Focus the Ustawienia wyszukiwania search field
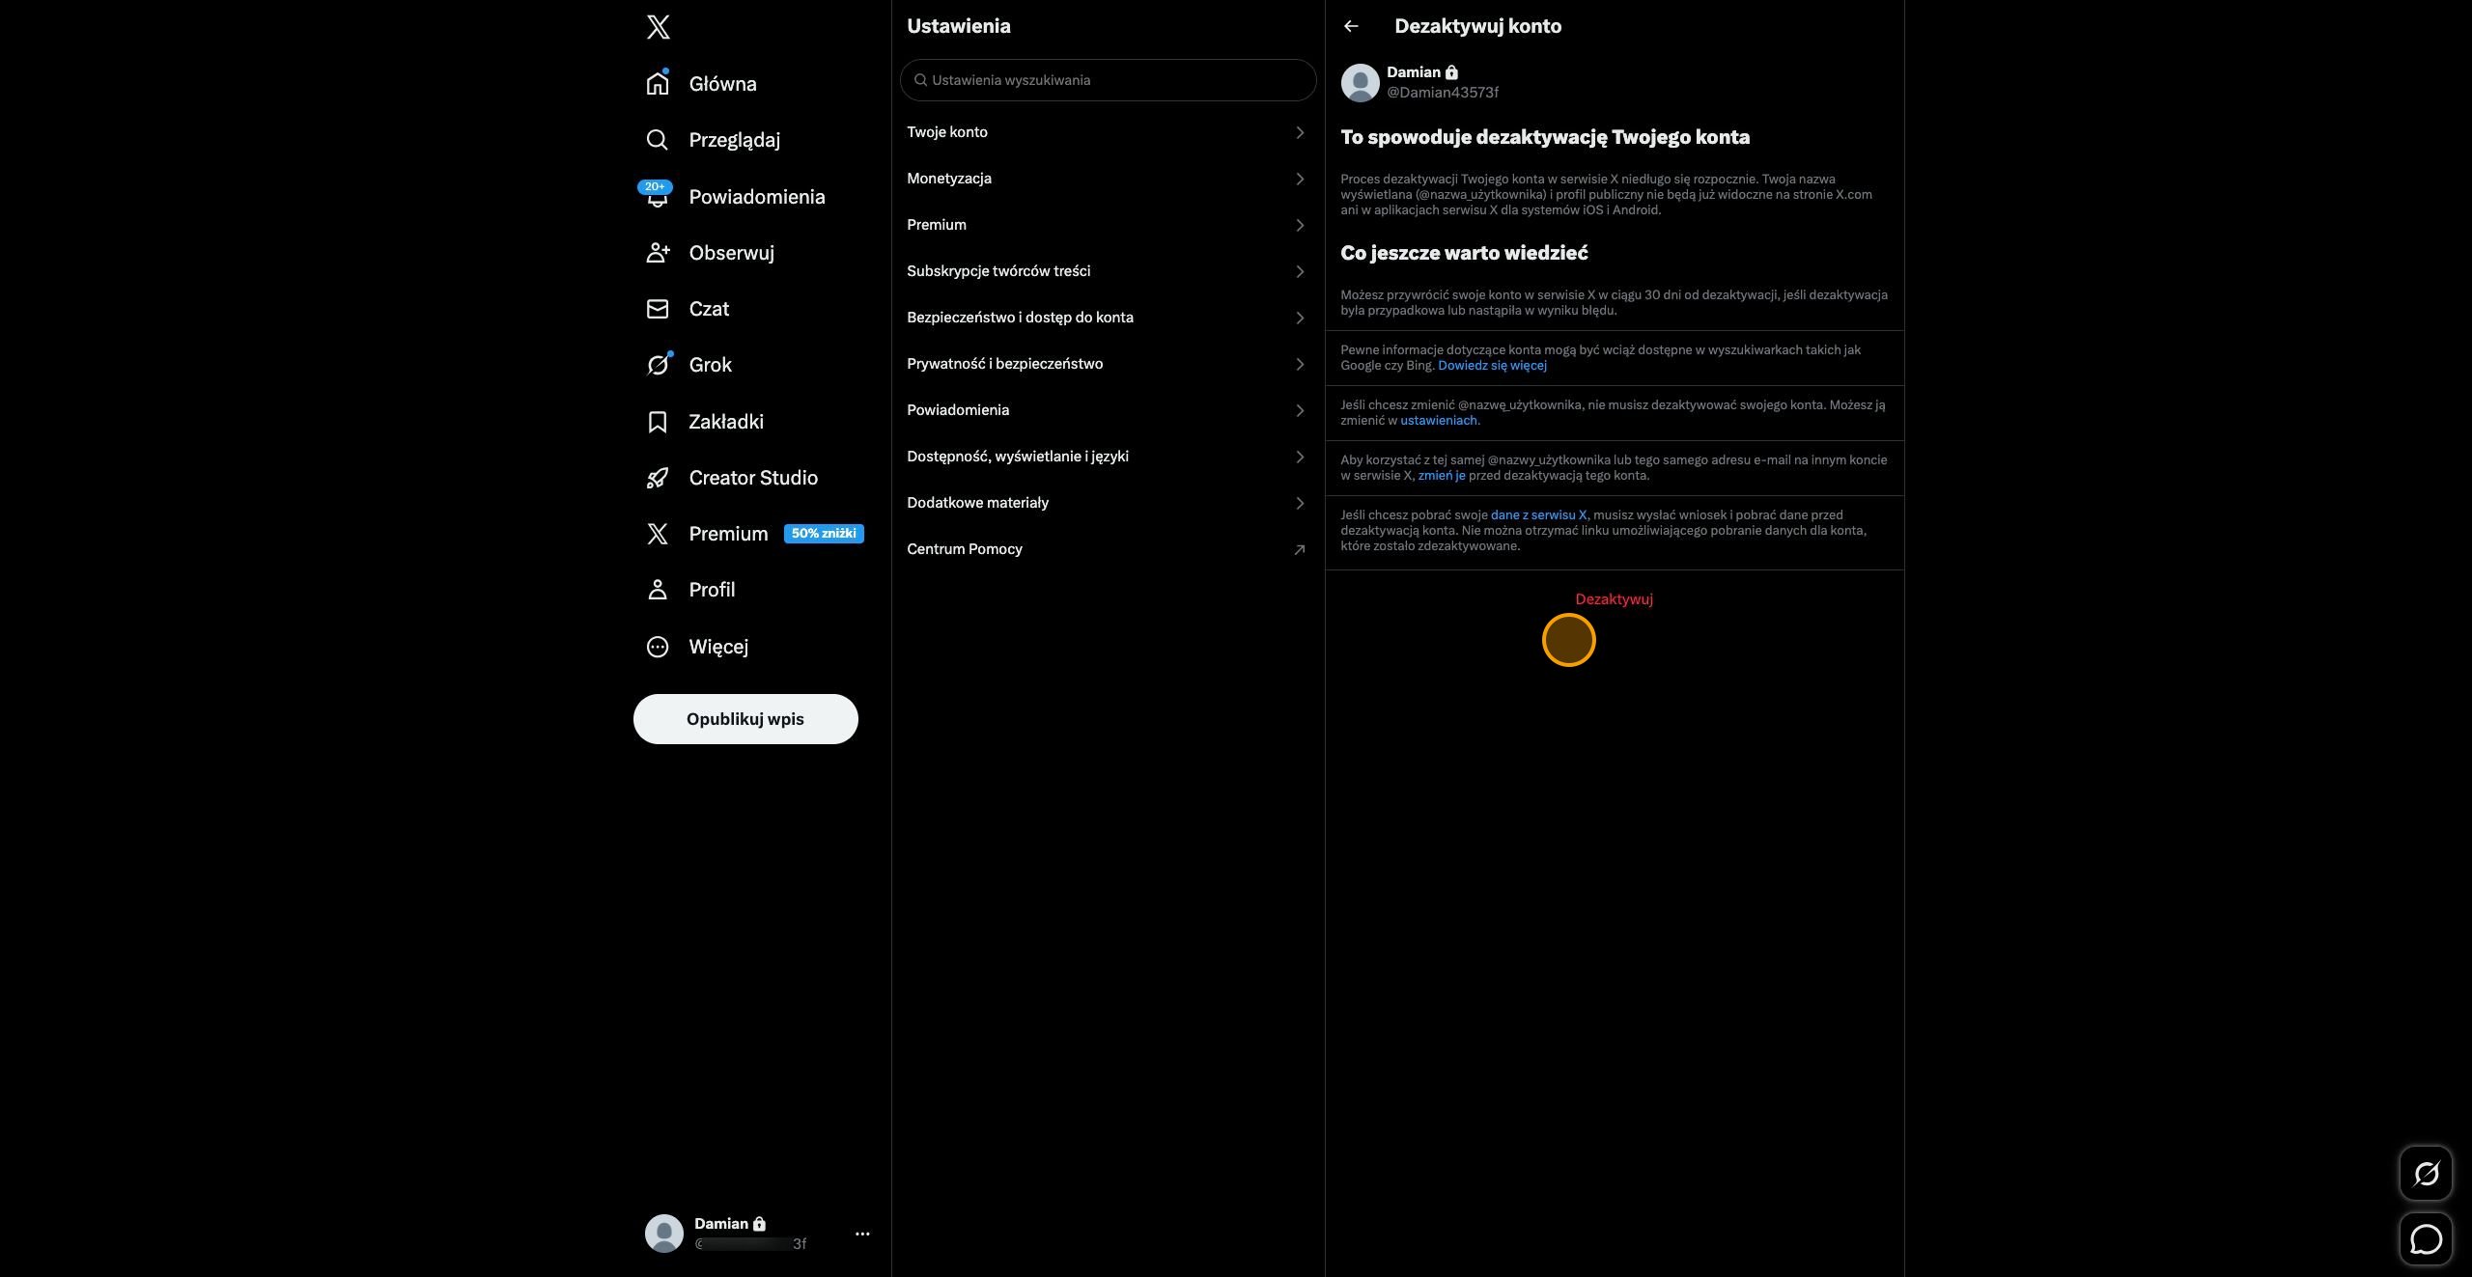Screen dimensions: 2472x1277 point(1108,80)
